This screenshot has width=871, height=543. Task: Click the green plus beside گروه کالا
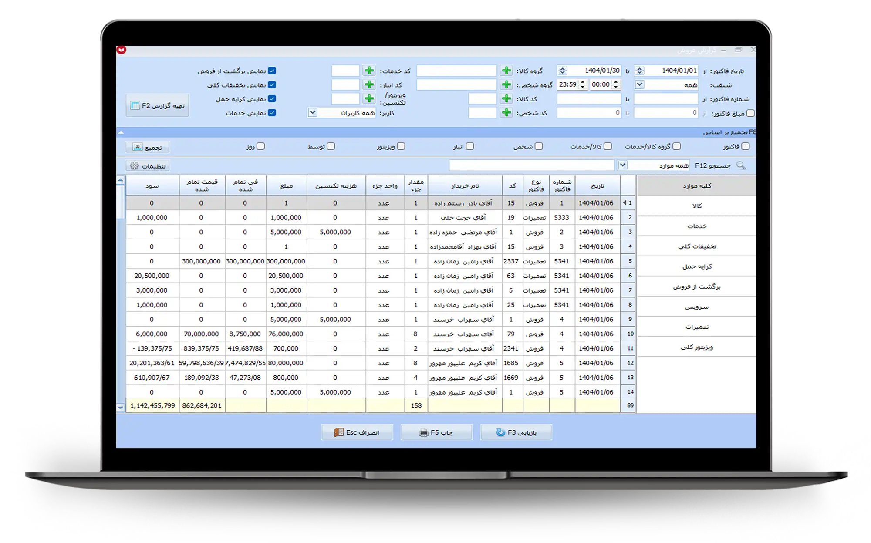tap(506, 71)
